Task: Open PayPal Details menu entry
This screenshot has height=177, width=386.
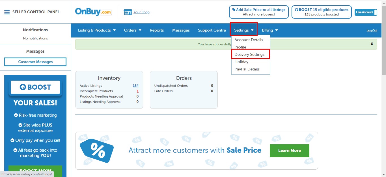Action: click(247, 69)
